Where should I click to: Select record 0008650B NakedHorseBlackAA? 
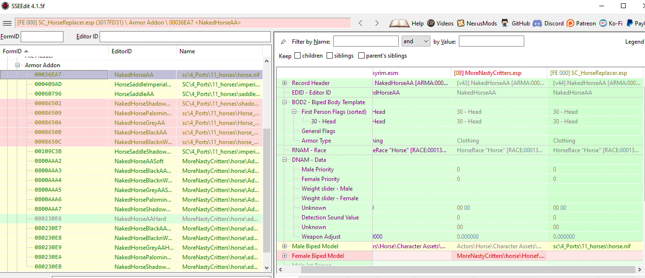[x=131, y=132]
